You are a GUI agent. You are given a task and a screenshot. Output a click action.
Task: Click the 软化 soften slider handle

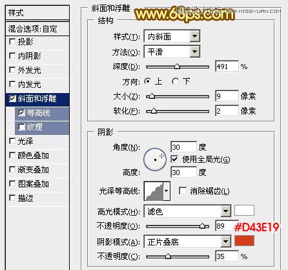click(154, 111)
